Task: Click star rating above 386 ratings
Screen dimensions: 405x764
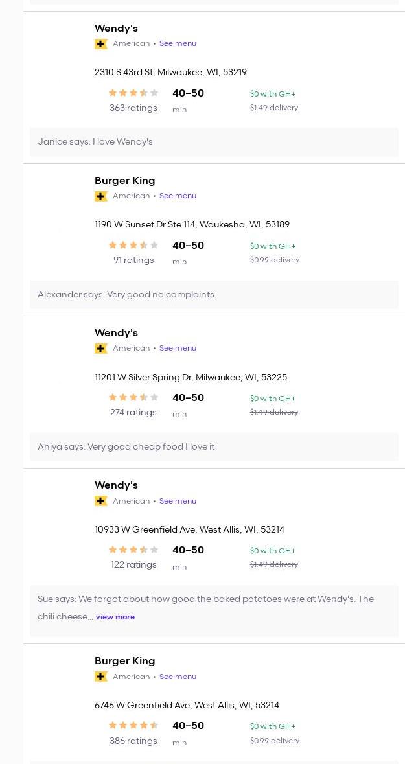Action: 133,726
